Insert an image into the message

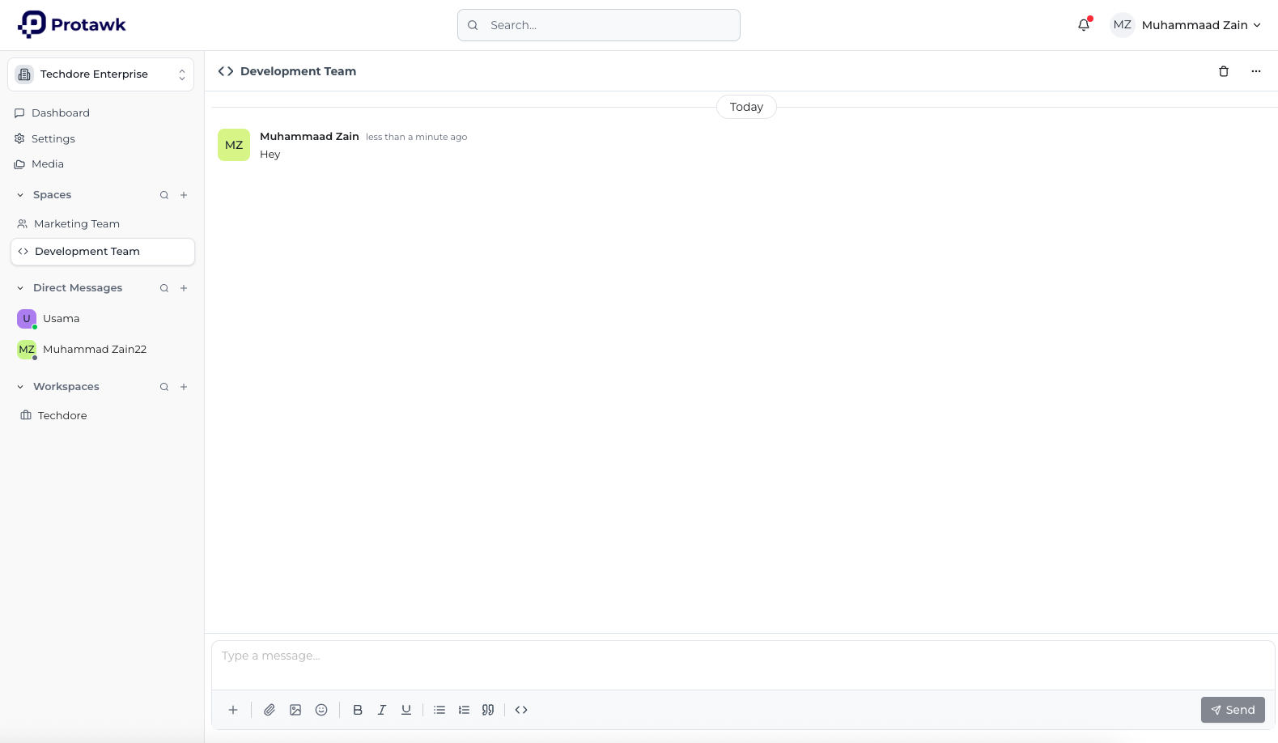pos(295,710)
